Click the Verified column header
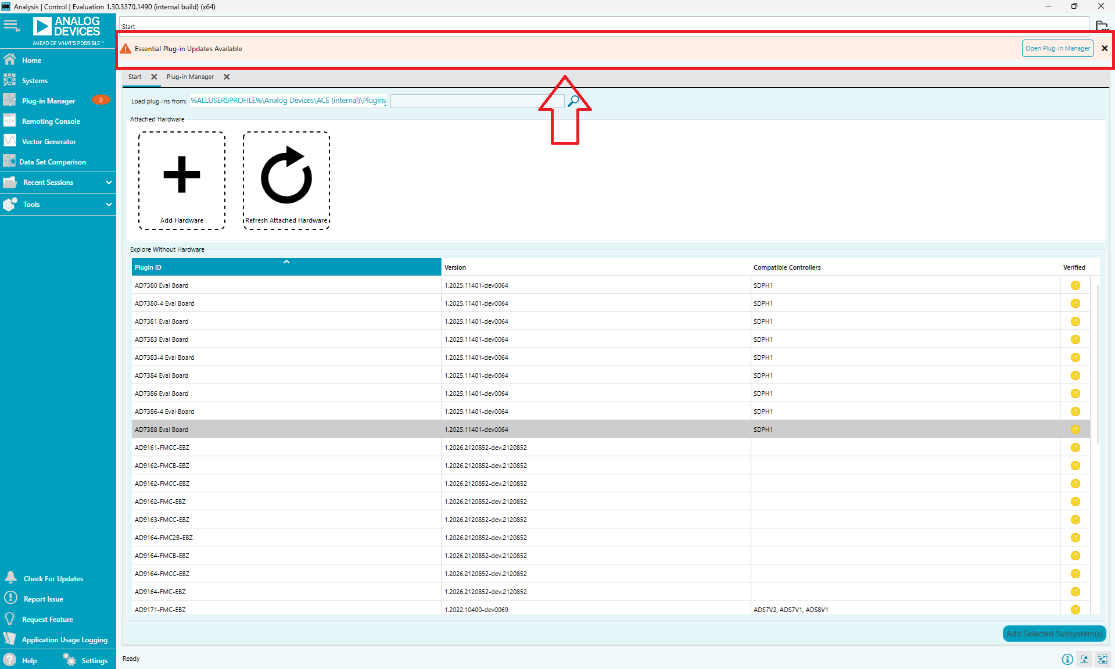 pos(1074,267)
